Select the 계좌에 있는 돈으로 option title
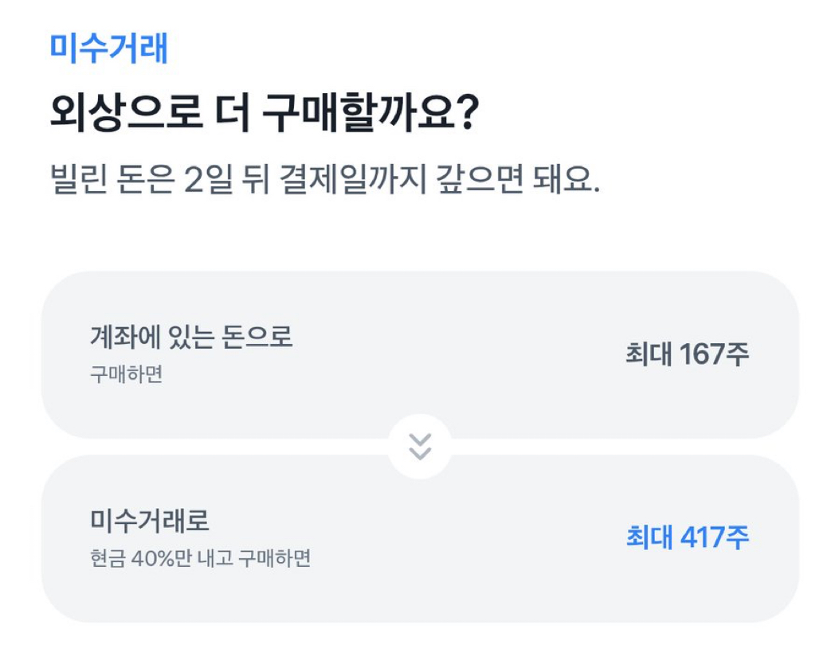This screenshot has width=839, height=660. tap(191, 338)
